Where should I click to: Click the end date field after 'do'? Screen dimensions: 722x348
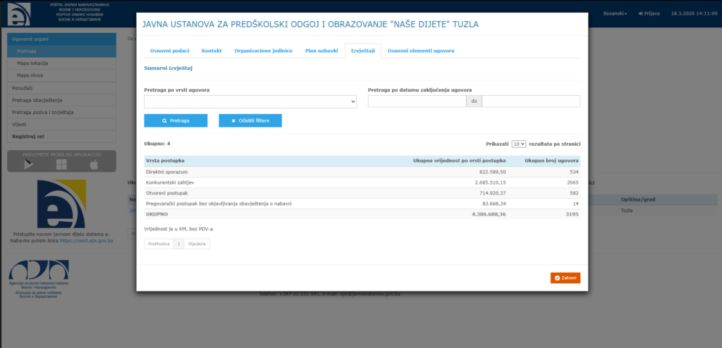coord(531,101)
